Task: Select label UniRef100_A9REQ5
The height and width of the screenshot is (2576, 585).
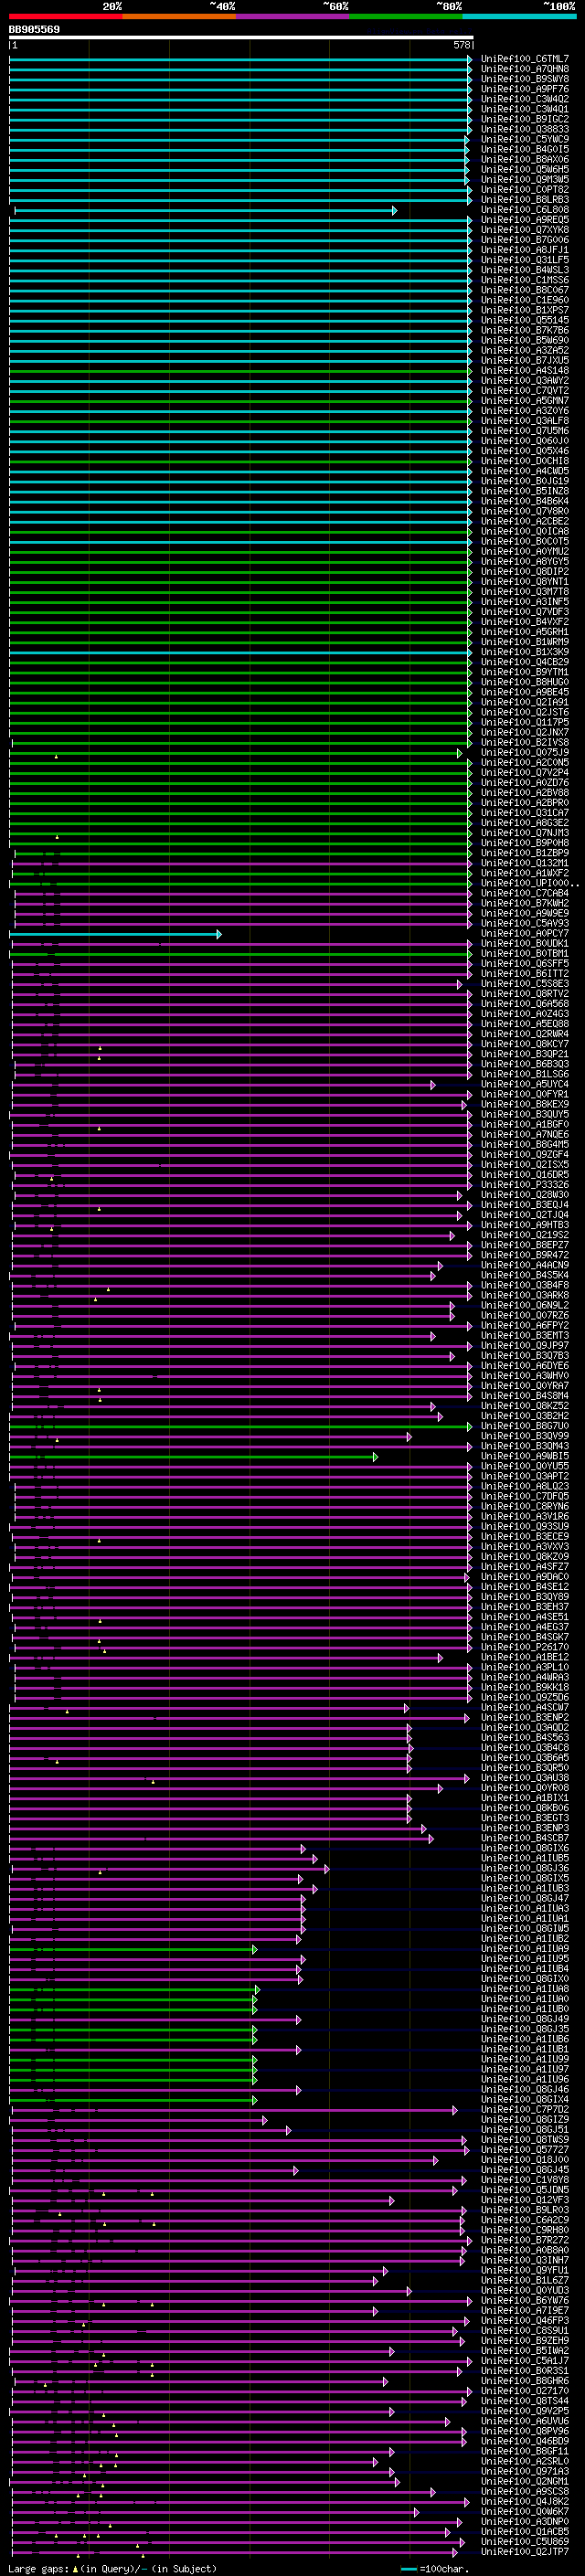Action: click(x=525, y=220)
